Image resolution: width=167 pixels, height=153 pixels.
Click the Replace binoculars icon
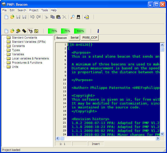pyautogui.click(x=78, y=17)
